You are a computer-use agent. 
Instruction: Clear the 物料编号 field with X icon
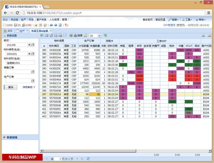click(29, 54)
